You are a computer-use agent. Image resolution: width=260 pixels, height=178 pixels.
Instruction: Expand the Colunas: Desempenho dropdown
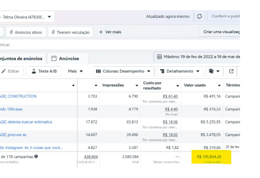[123, 71]
